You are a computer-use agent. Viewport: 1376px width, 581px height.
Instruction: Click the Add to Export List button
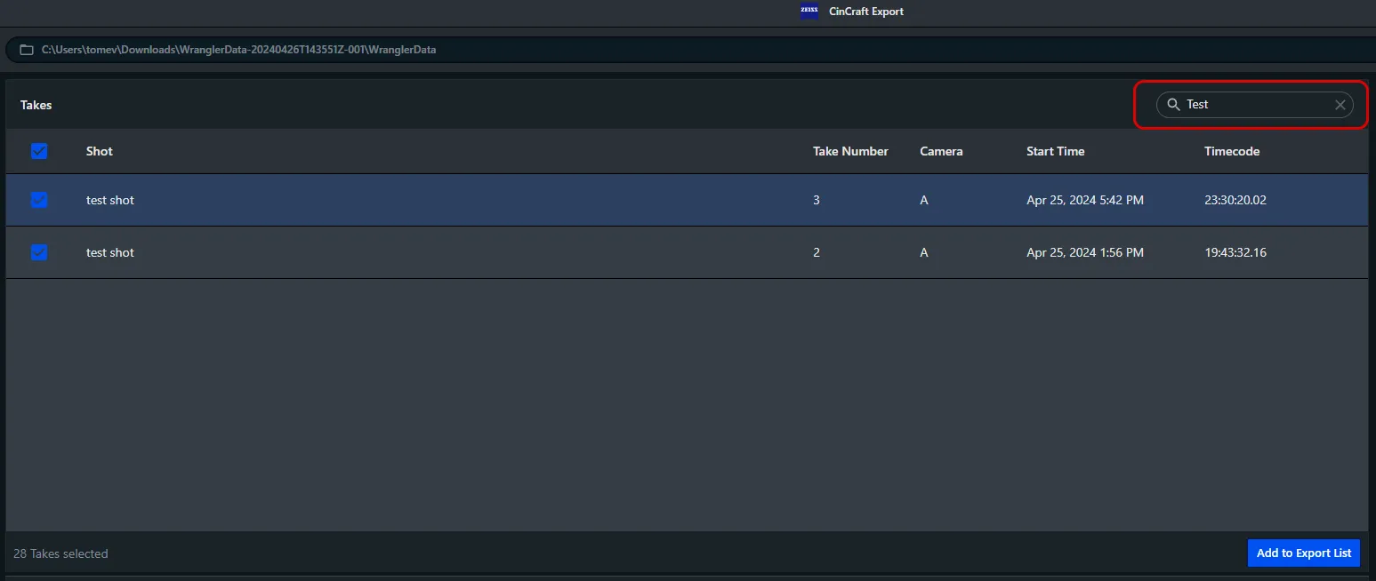[1304, 553]
